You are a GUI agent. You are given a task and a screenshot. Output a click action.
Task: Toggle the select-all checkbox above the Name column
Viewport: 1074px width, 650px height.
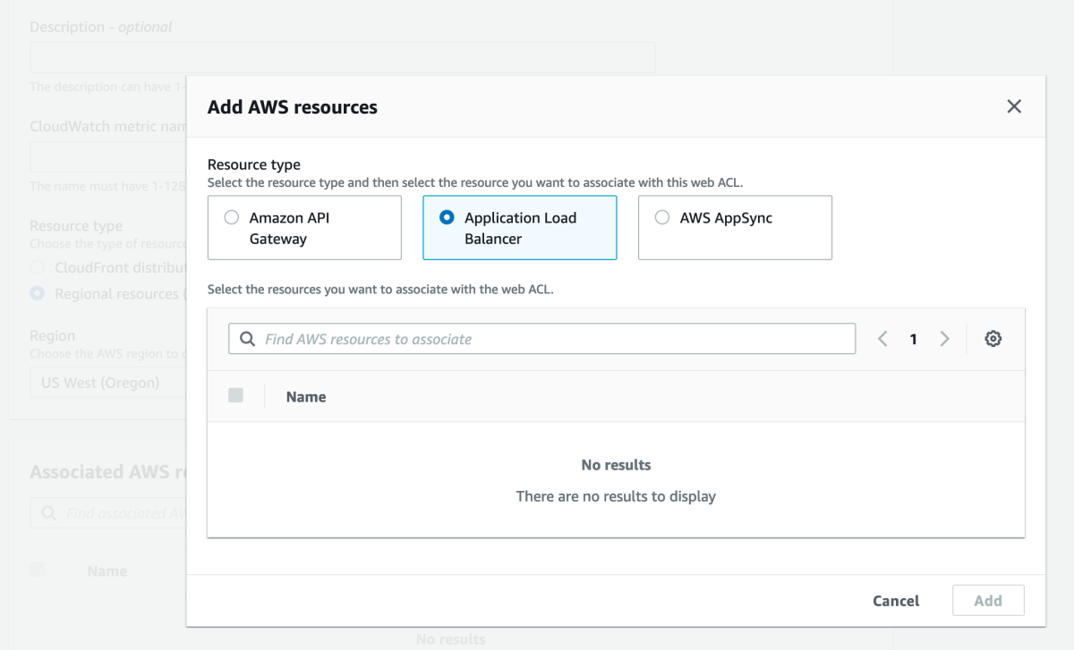click(235, 396)
